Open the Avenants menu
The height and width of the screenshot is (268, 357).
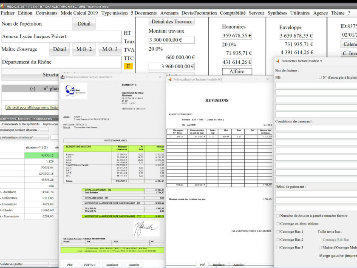[169, 13]
